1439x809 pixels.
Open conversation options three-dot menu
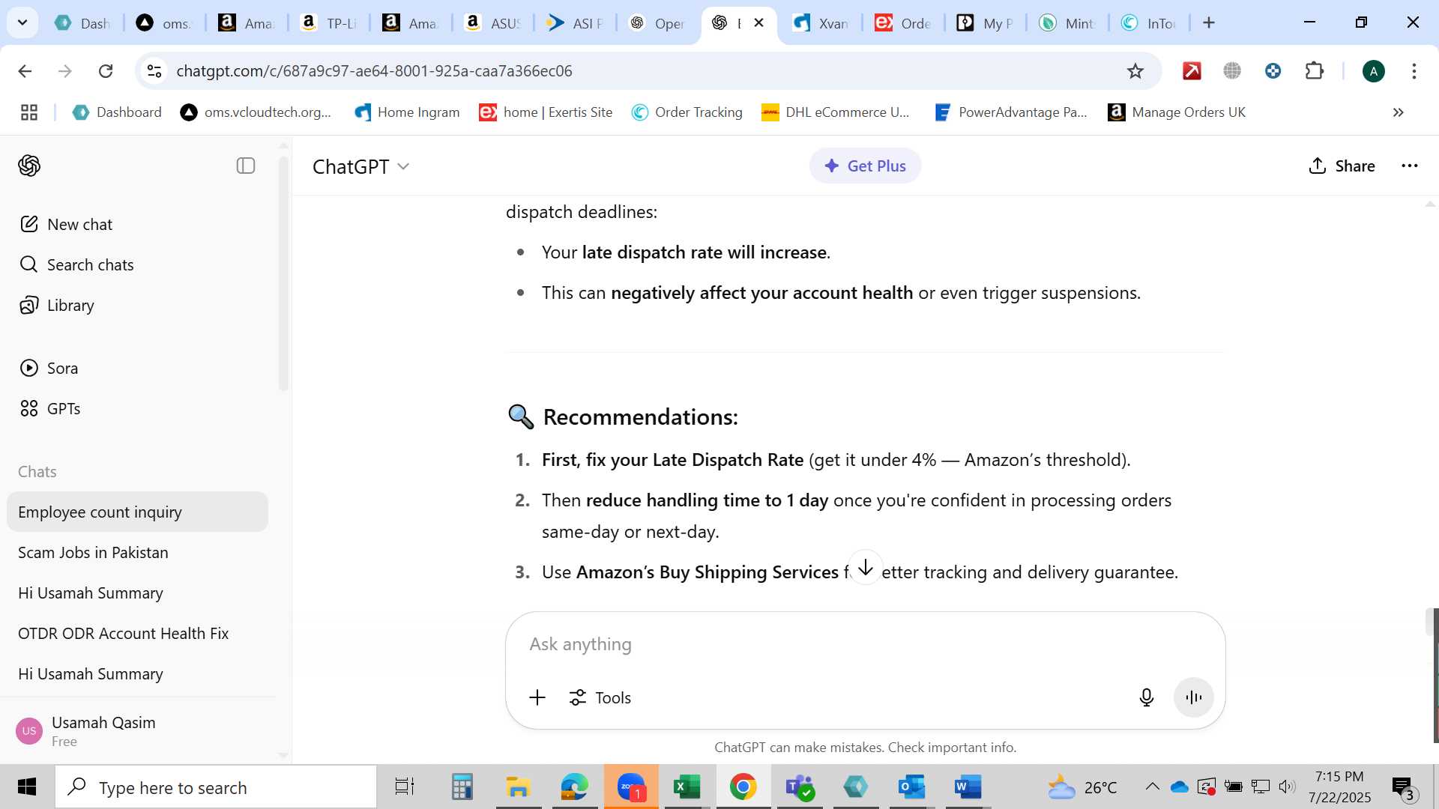[x=1409, y=166]
